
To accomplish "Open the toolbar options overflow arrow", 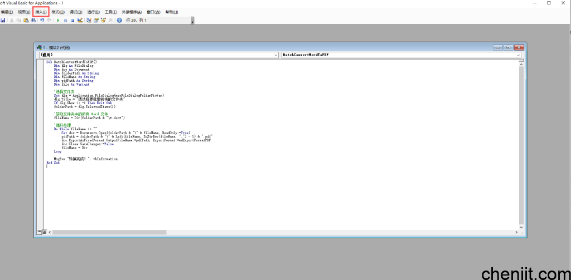I will coord(193,21).
